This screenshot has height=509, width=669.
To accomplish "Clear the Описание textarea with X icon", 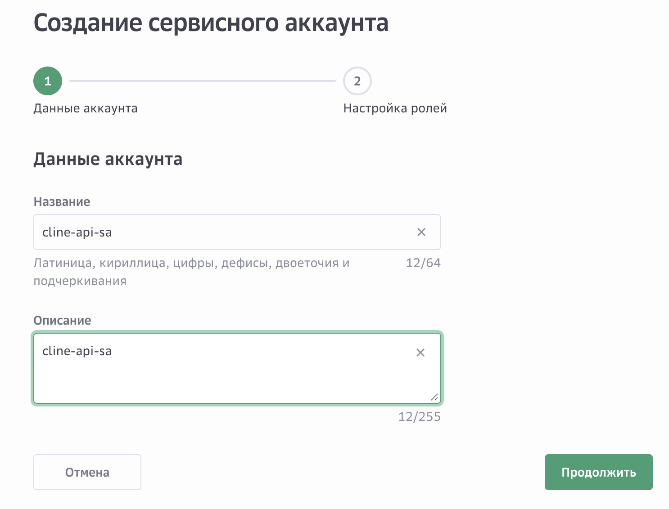I will pyautogui.click(x=420, y=353).
